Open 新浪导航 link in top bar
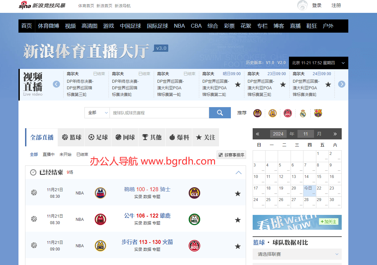This screenshot has width=377, height=265. click(123, 6)
